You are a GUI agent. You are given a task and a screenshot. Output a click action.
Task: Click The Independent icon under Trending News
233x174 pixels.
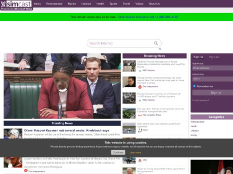pyautogui.click(x=26, y=171)
